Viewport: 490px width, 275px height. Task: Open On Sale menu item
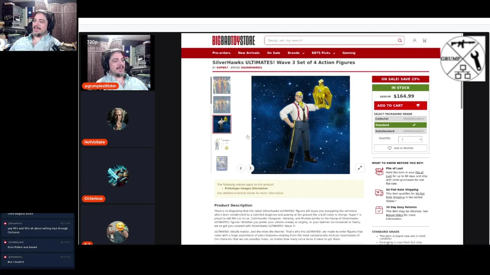273,53
